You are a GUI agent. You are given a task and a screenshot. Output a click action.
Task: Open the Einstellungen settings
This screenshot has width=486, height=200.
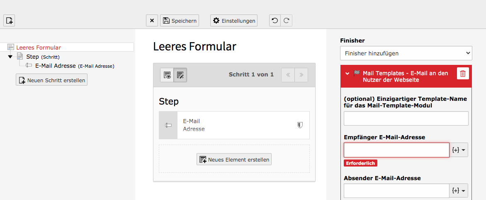(x=234, y=21)
